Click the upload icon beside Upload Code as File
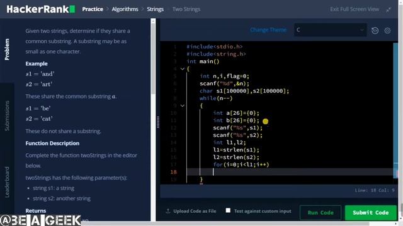The image size is (403, 226). pos(168,211)
